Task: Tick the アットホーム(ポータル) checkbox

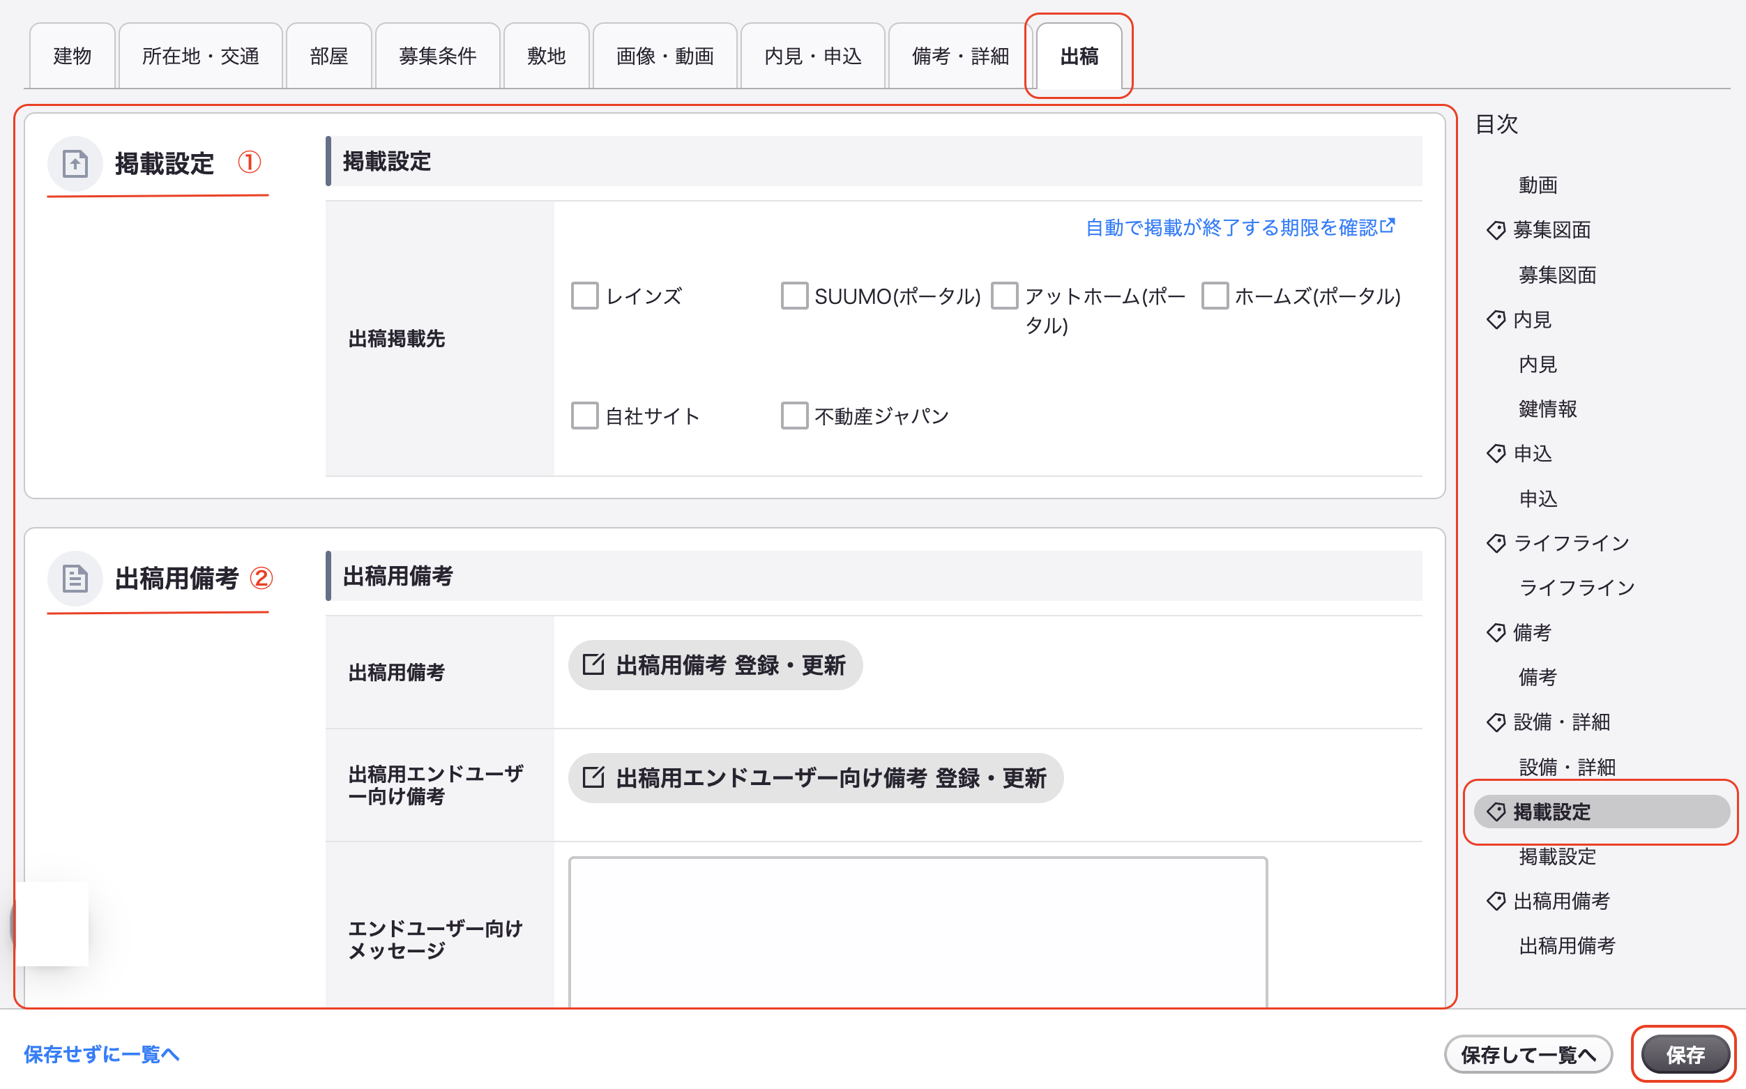Action: 1005,296
